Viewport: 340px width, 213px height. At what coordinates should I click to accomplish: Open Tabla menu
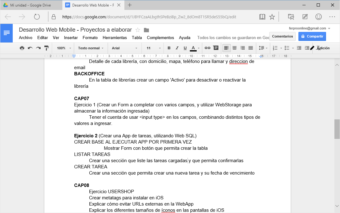[x=137, y=38]
